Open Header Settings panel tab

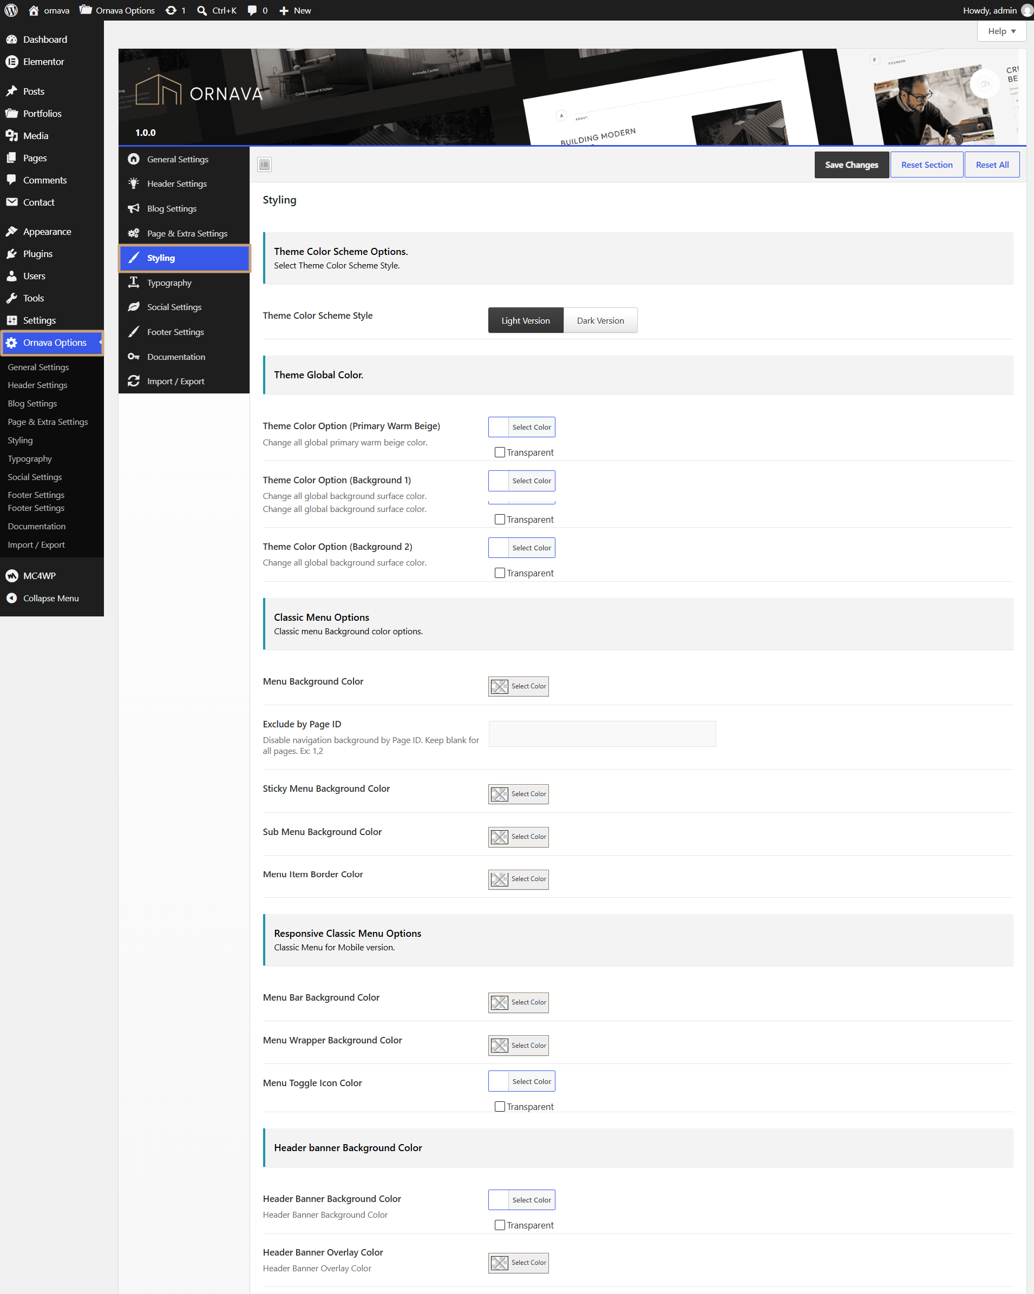click(184, 183)
